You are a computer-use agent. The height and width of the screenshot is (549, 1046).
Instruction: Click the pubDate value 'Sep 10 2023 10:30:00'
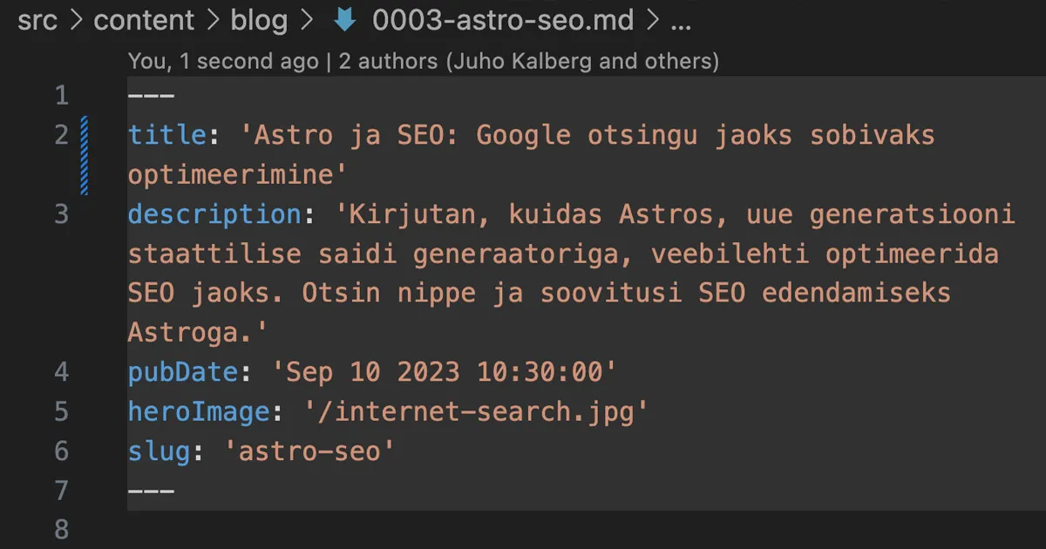(445, 372)
